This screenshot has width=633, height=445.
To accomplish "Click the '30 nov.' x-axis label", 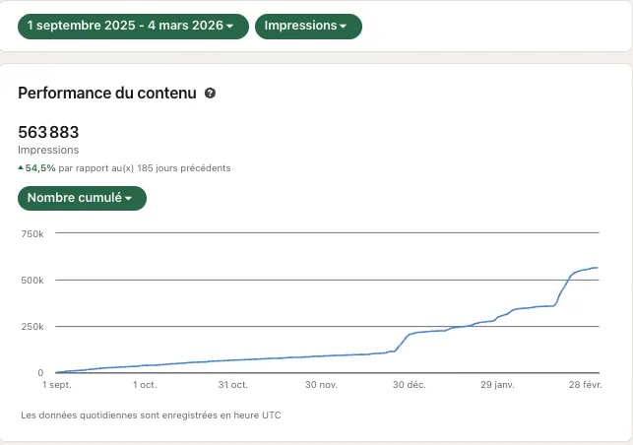I will click(x=321, y=385).
